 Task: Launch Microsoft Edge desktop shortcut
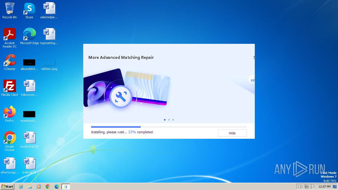point(29,36)
